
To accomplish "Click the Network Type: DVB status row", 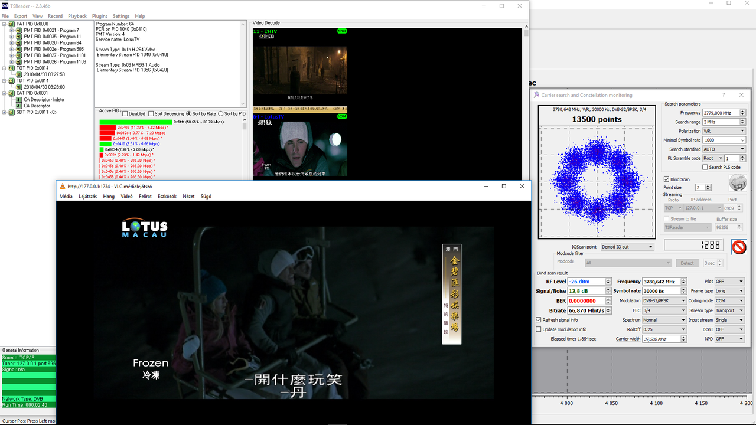I will click(x=28, y=399).
